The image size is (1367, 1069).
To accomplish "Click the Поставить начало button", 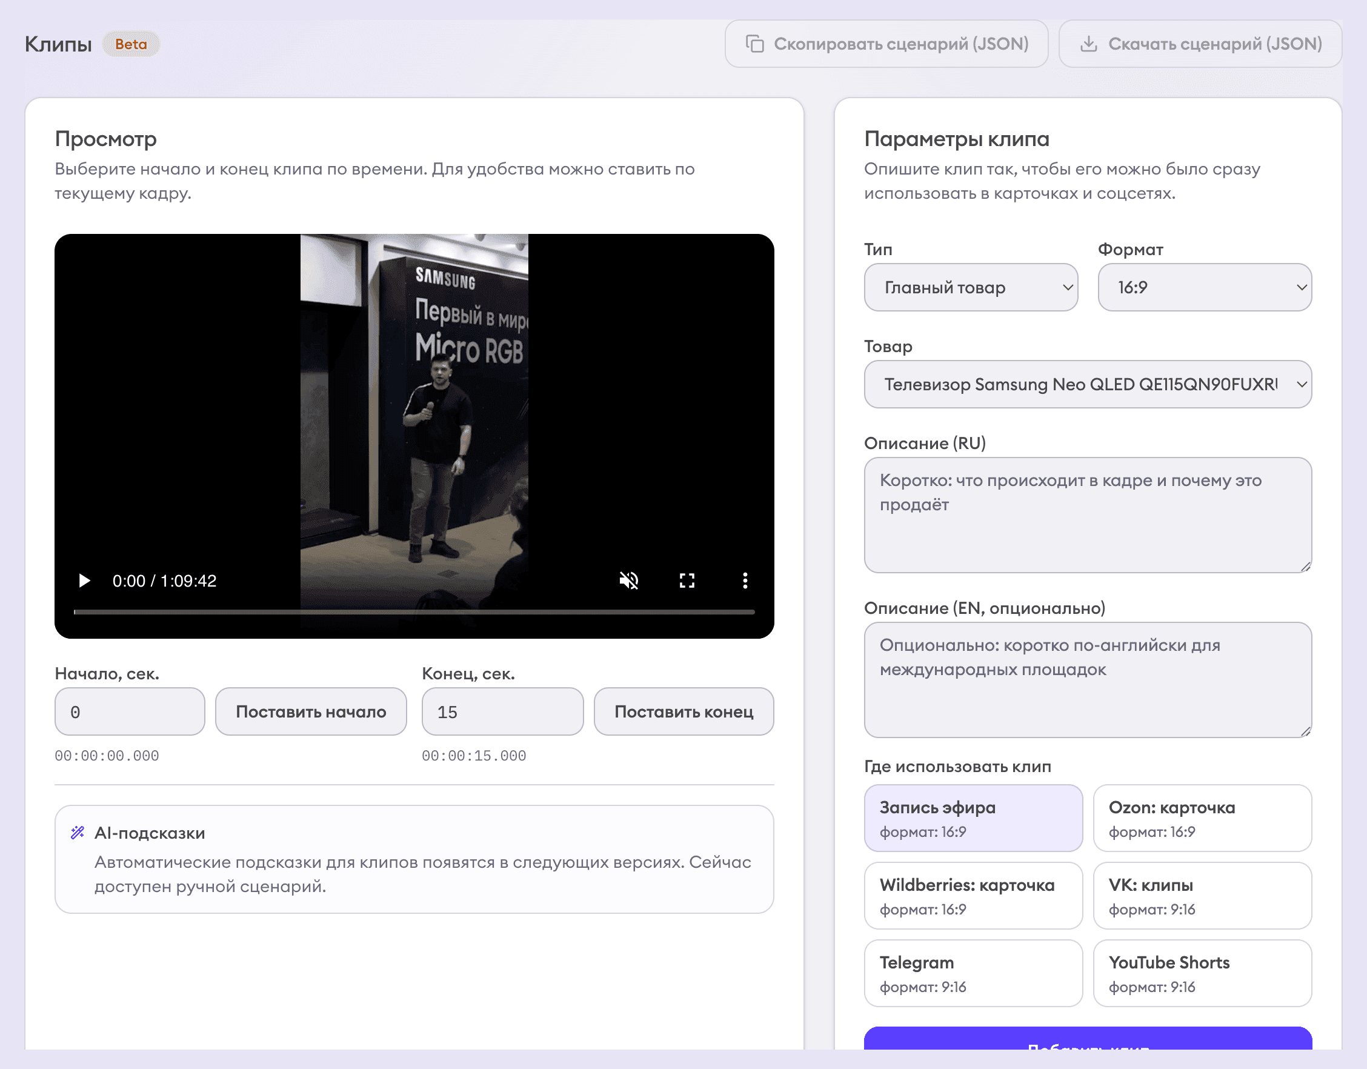I will click(x=311, y=711).
